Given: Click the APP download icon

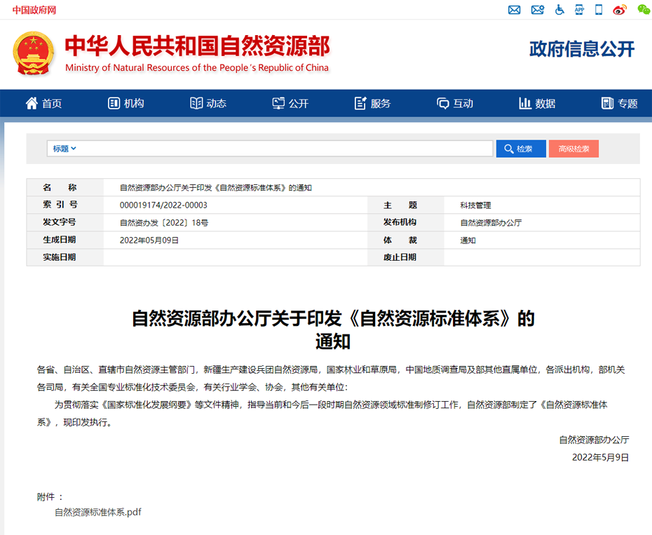Looking at the screenshot, I should [579, 10].
